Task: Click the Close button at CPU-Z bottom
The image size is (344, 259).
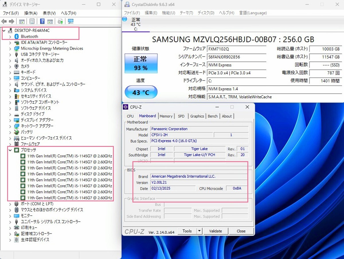Action: (x=241, y=231)
